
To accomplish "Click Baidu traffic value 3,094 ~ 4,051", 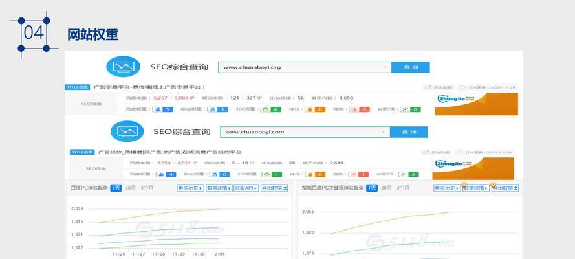I will (x=173, y=163).
